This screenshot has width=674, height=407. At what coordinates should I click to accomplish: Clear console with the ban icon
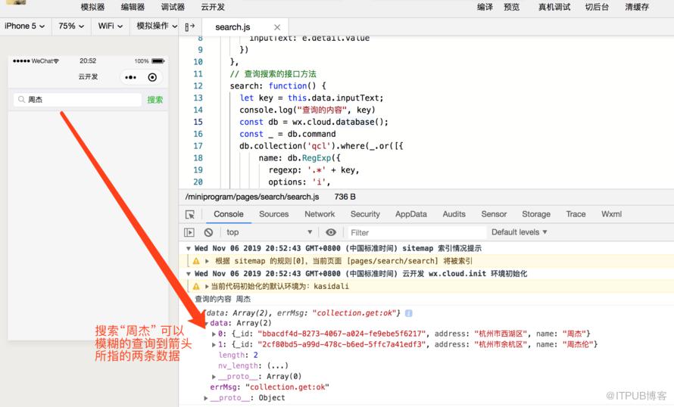coord(208,232)
